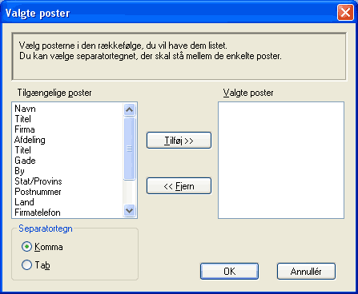Pick the By list entry
This screenshot has height=294, width=358.
tap(19, 171)
